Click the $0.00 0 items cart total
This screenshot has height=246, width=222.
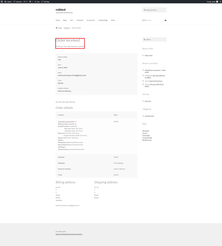(147, 20)
